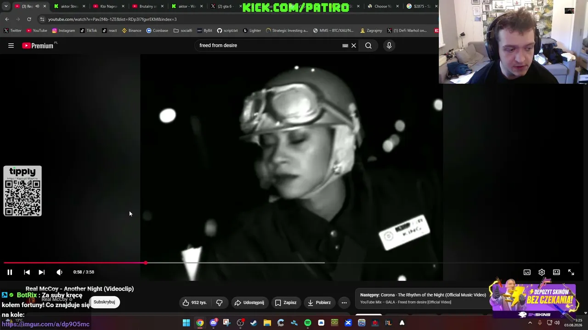Switch to theater mode view
588x330 pixels.
click(556, 272)
